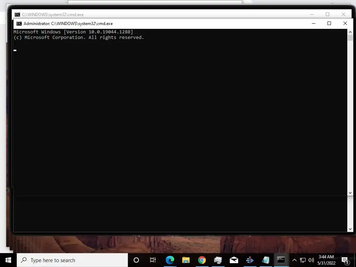Open the blue arrow app on the taskbar
Viewport: 356px width, 267px height.
click(250, 260)
